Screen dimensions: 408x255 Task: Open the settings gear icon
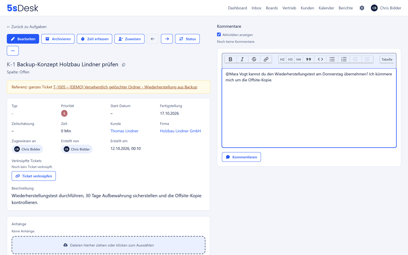tap(362, 8)
